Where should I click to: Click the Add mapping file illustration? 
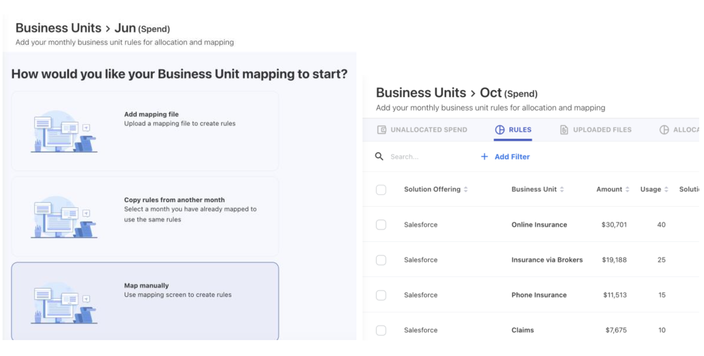click(64, 132)
